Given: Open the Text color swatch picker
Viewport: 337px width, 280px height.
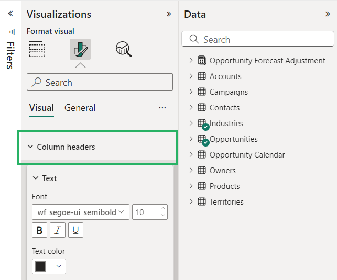Looking at the screenshot, I should point(49,266).
